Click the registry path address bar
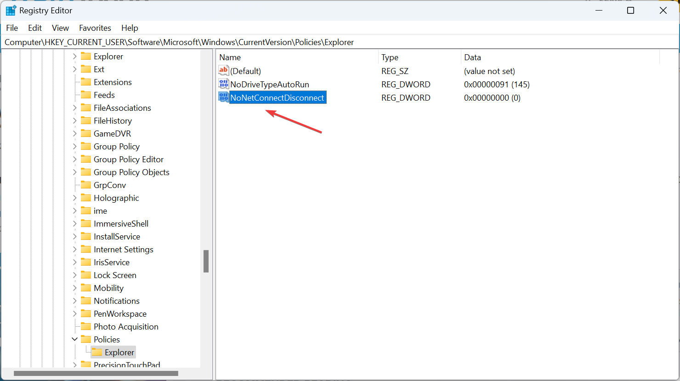The width and height of the screenshot is (680, 381). click(340, 42)
